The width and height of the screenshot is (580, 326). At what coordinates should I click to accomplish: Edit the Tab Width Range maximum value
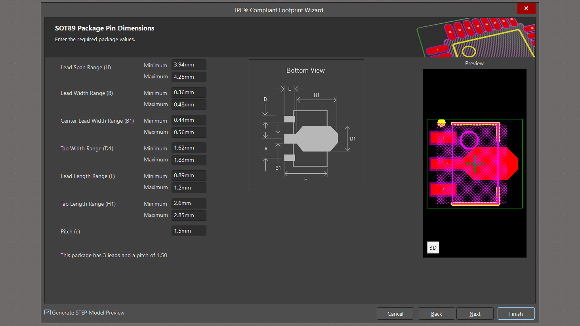coord(189,160)
